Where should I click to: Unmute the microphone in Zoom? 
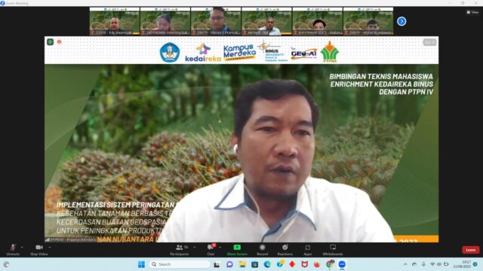[13, 249]
